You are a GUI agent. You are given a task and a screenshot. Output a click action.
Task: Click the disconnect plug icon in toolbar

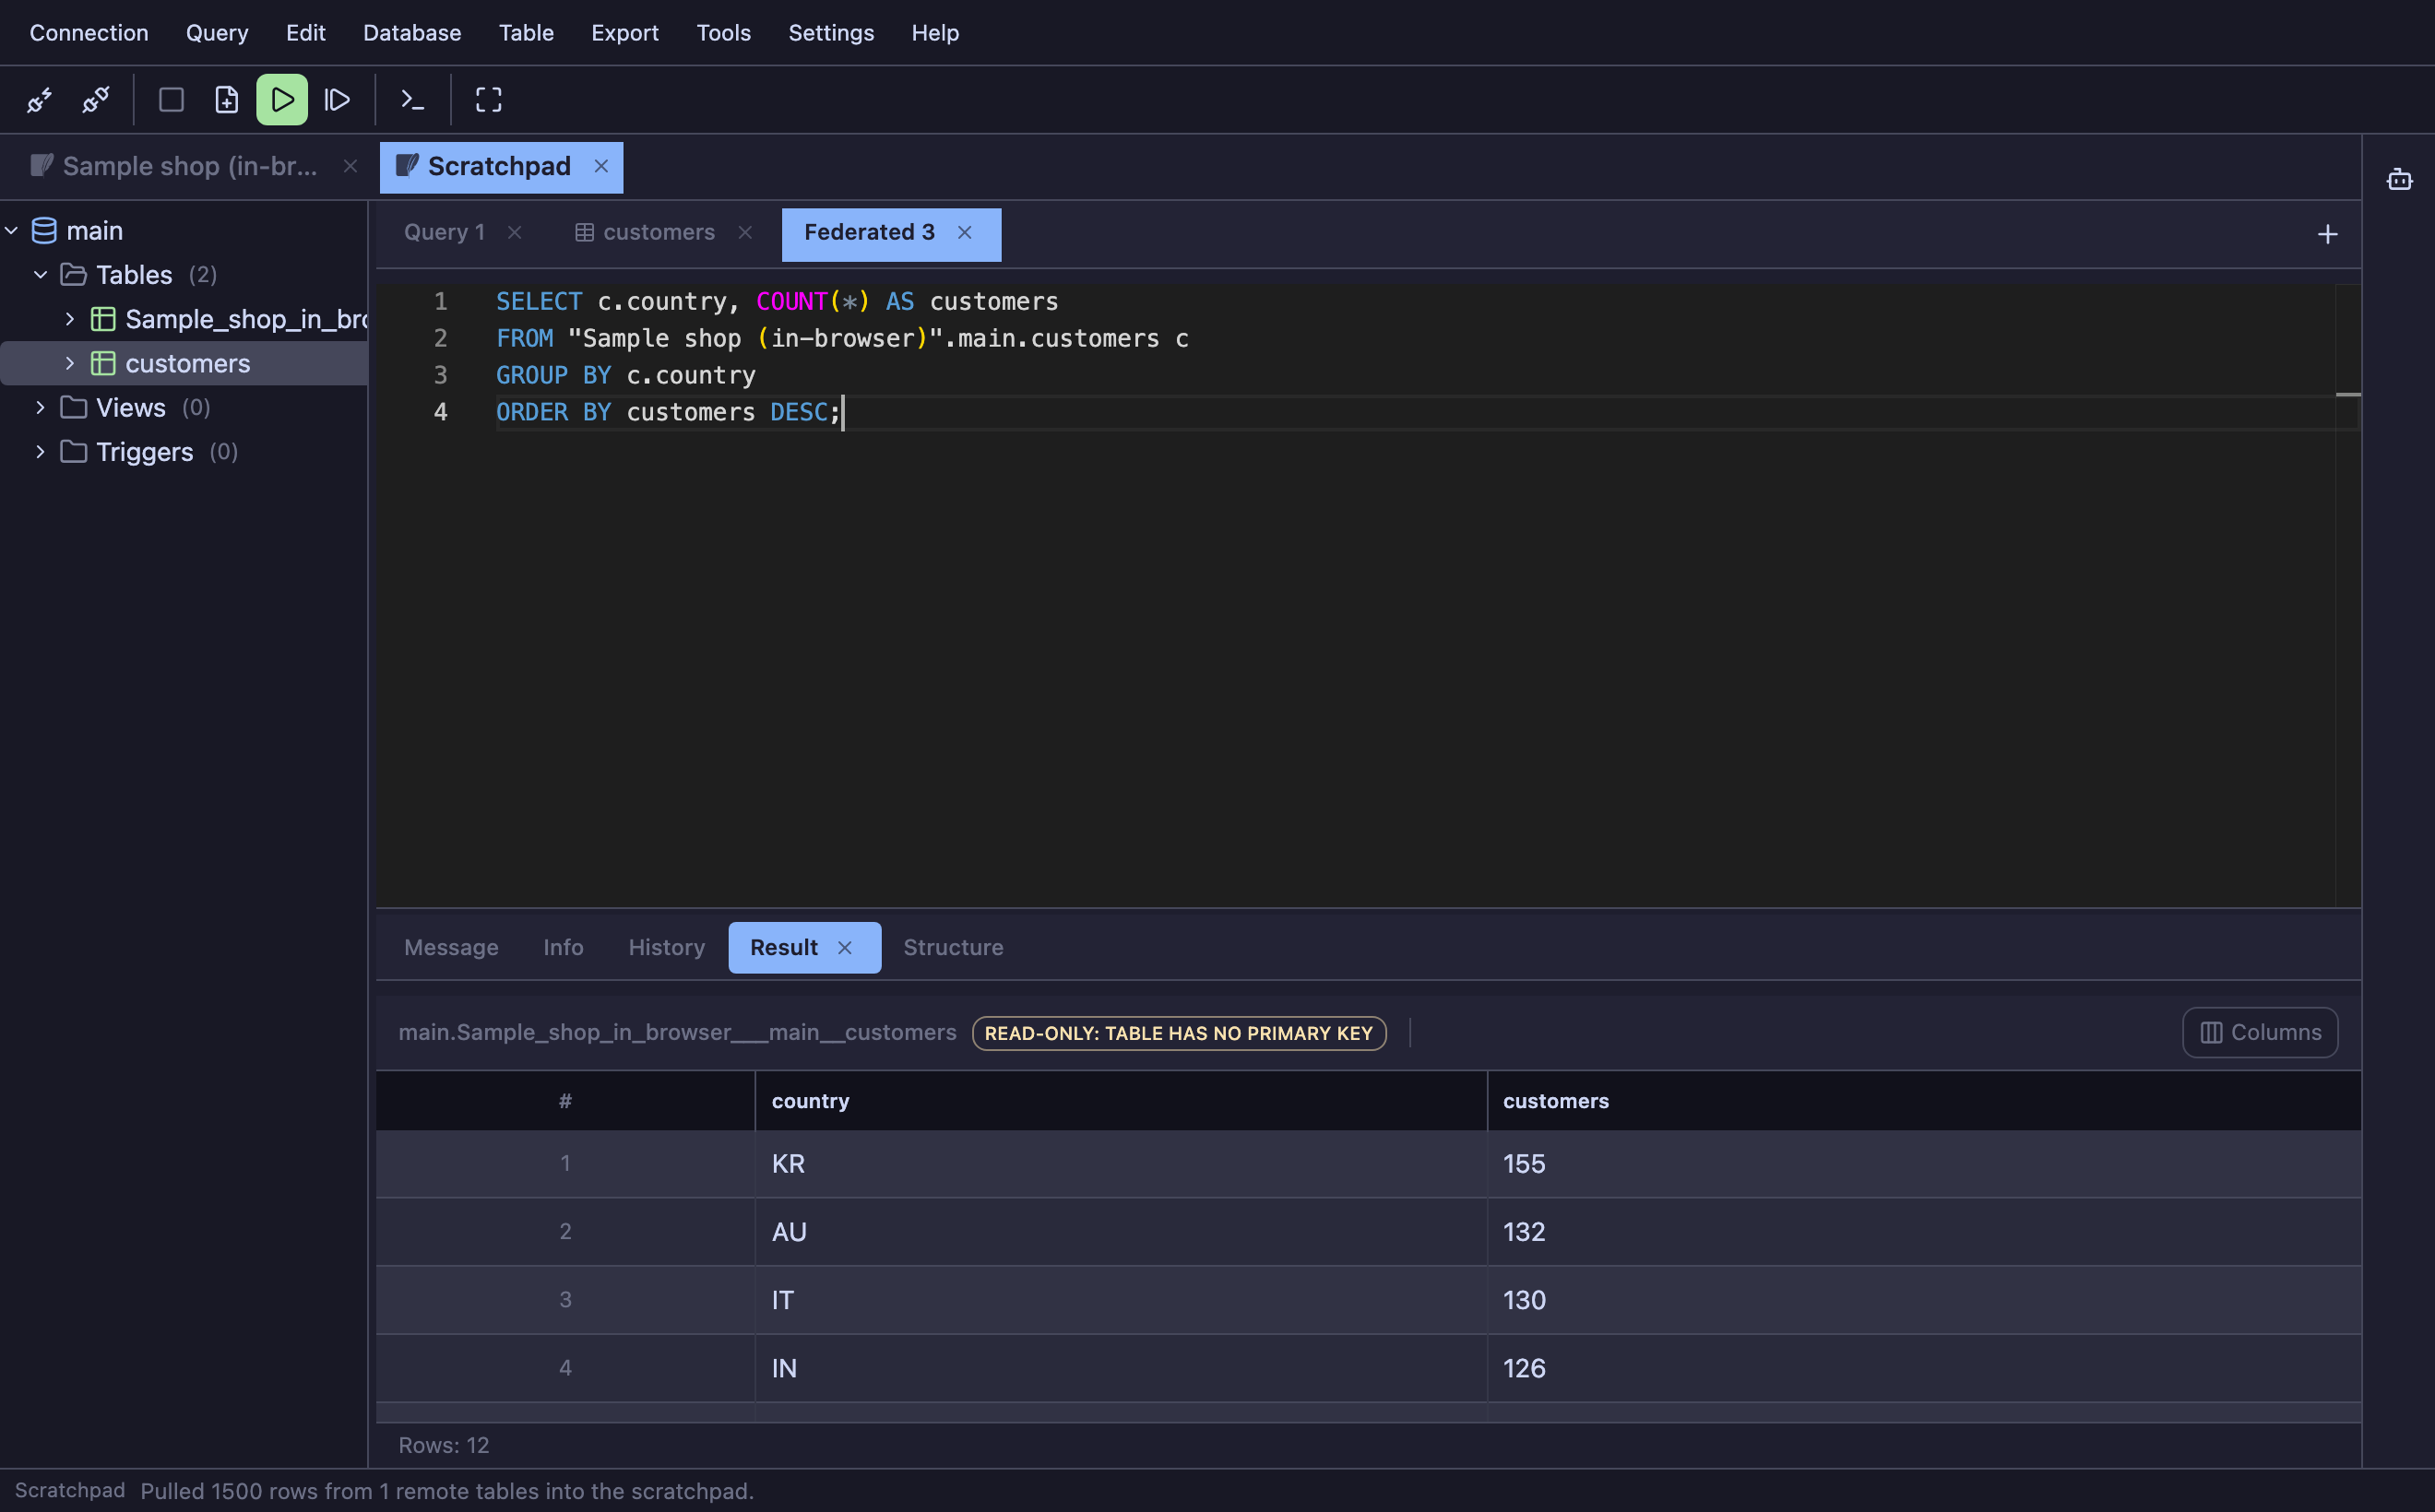(x=96, y=100)
